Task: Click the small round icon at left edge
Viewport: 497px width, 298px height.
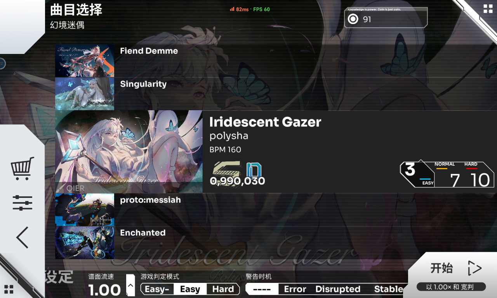Action: pos(2,63)
